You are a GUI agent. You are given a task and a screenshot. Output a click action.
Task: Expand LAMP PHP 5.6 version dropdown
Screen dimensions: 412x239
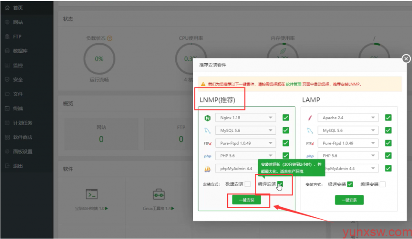coord(348,156)
